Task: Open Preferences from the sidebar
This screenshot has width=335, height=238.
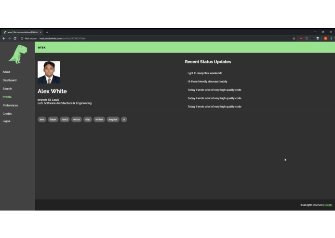Action: [10, 105]
